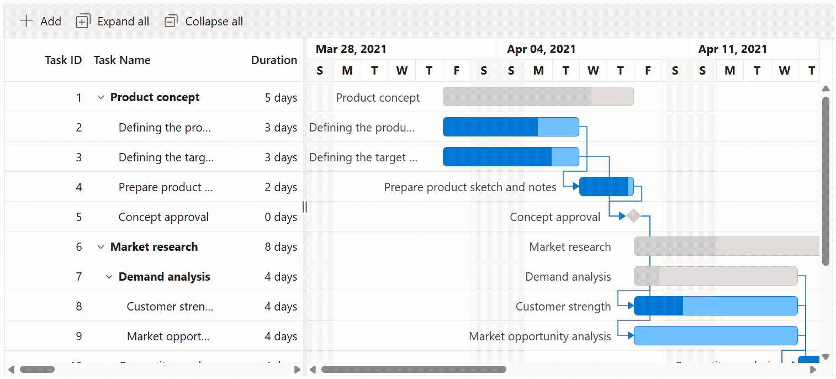
Task: Click the Collapse all icon
Action: click(171, 21)
